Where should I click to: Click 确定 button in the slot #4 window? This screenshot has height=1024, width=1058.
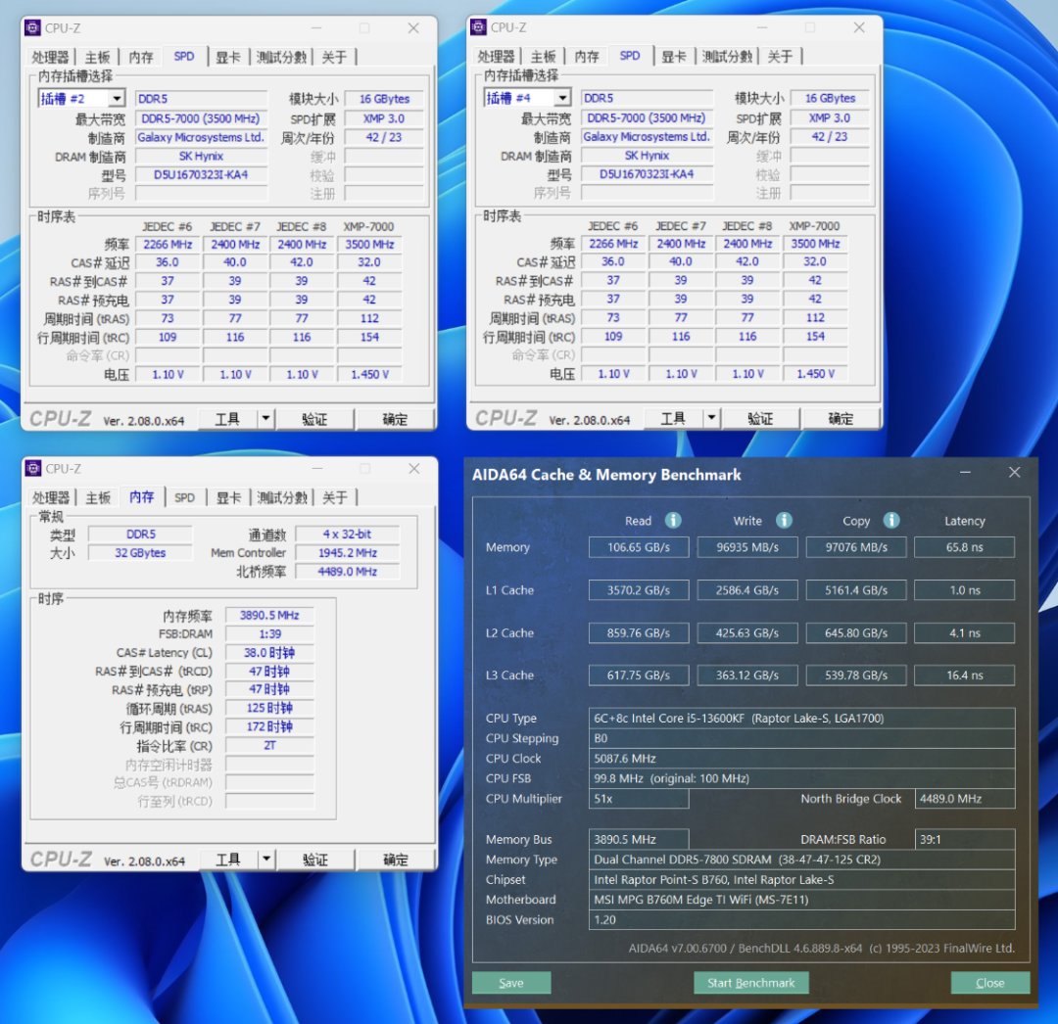click(x=841, y=419)
